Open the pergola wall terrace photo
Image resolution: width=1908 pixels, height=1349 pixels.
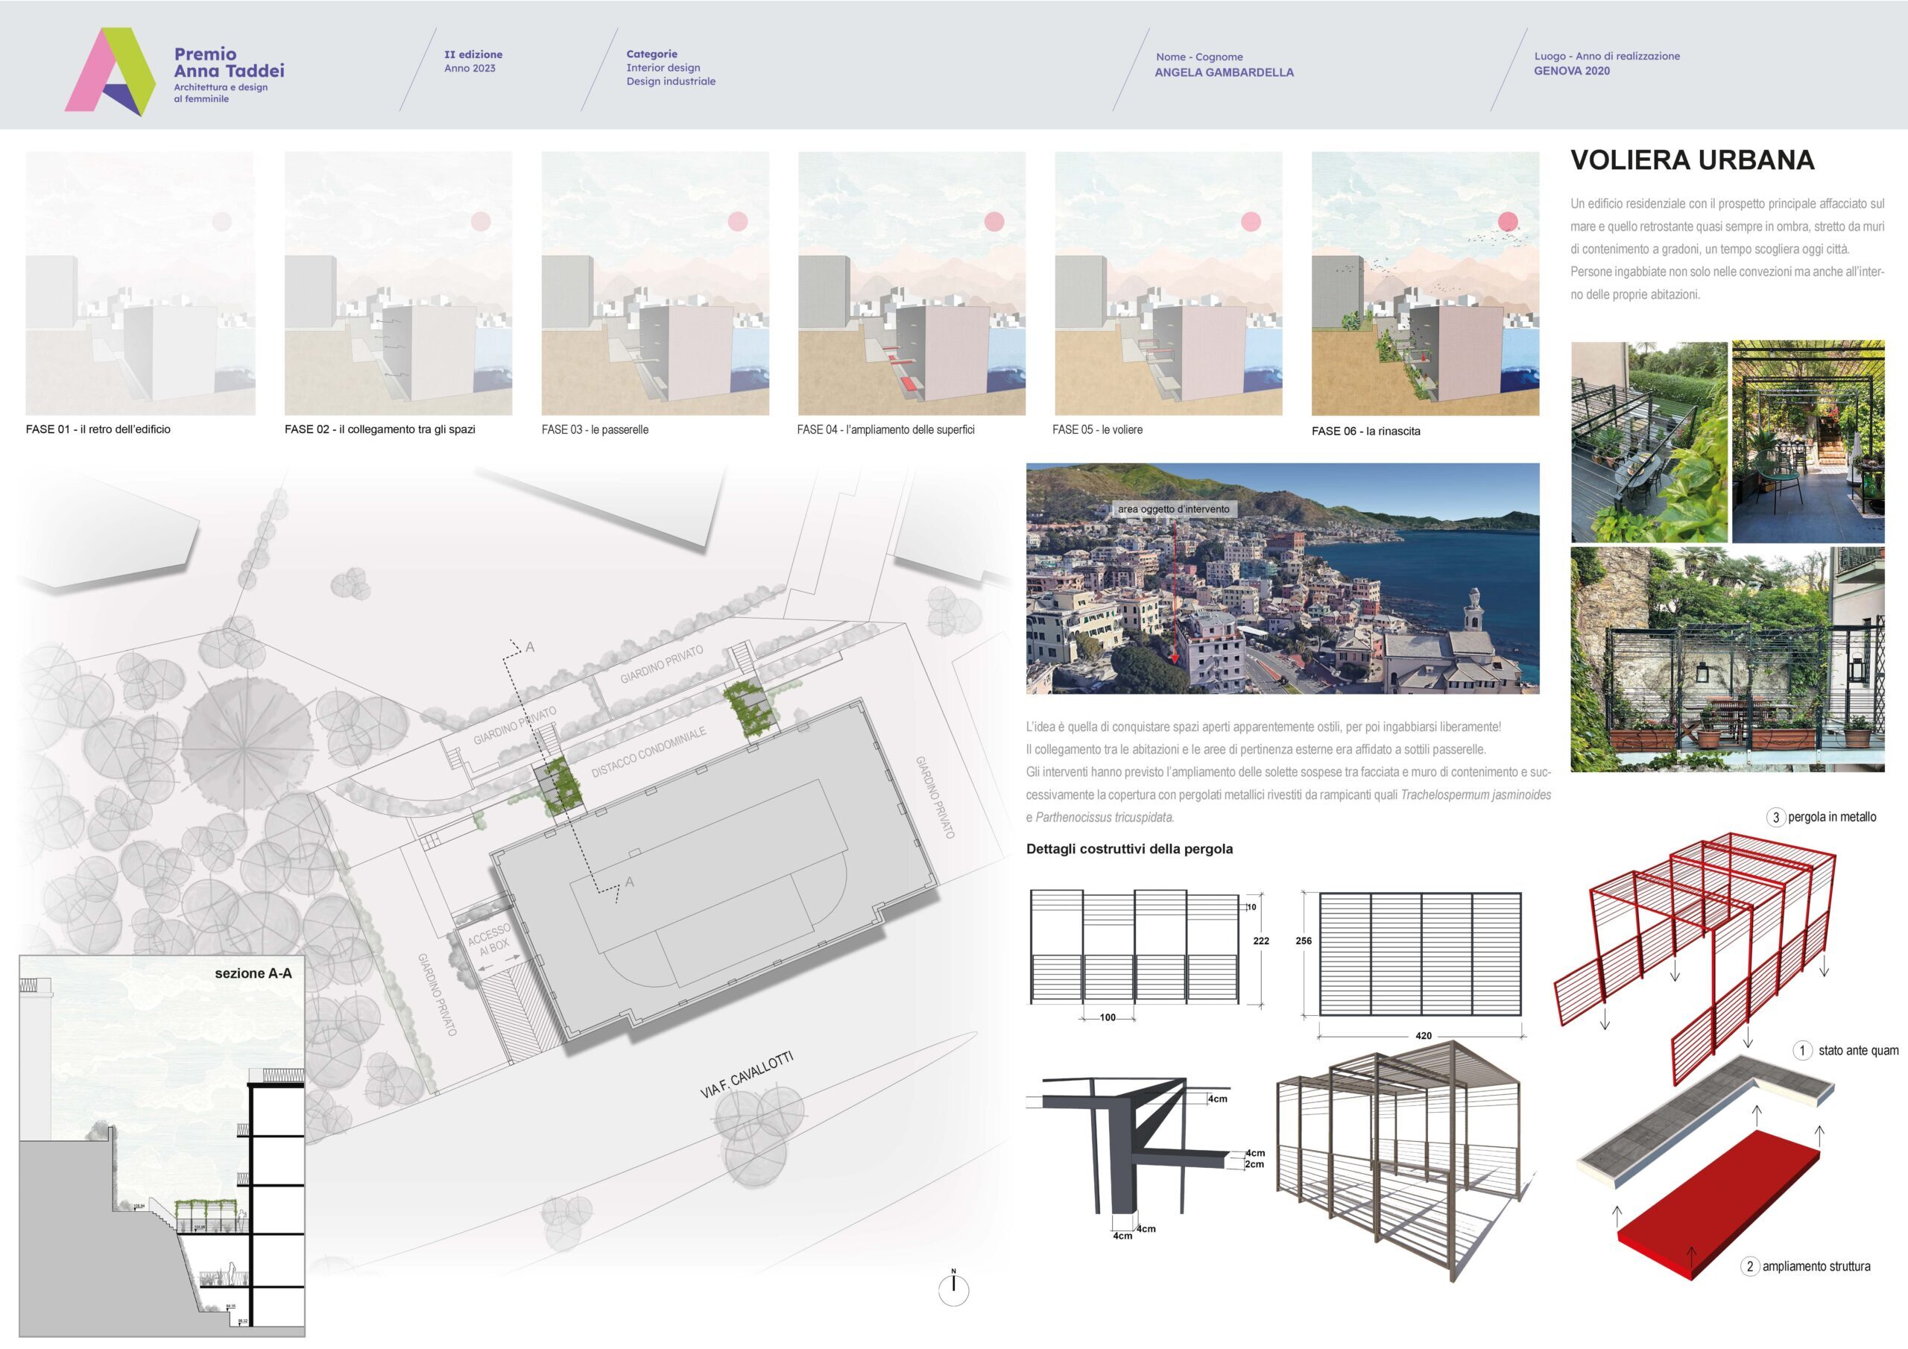[x=1727, y=658]
